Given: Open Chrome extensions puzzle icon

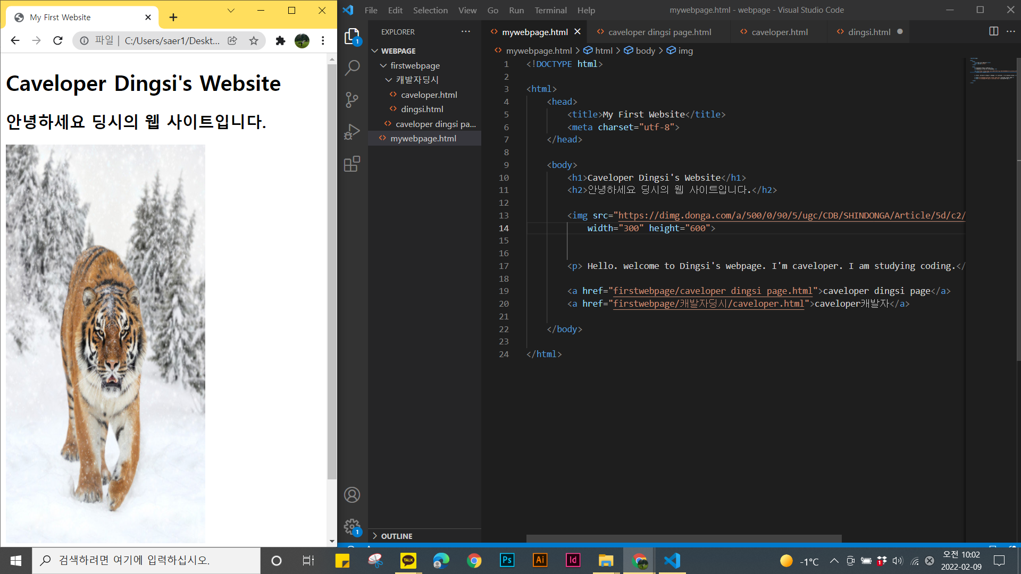Looking at the screenshot, I should [280, 41].
